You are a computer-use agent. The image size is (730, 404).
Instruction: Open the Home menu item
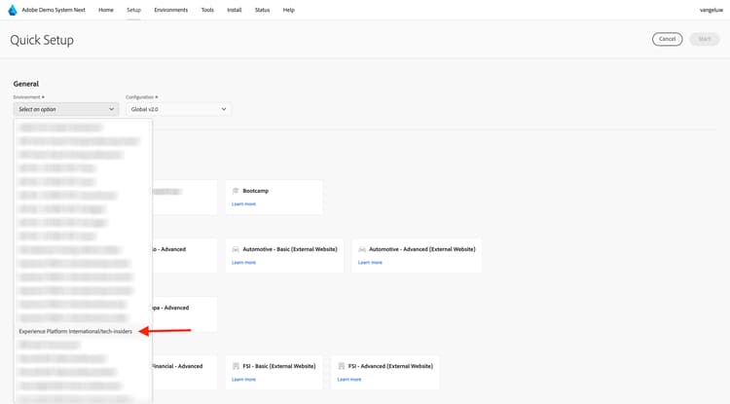106,10
